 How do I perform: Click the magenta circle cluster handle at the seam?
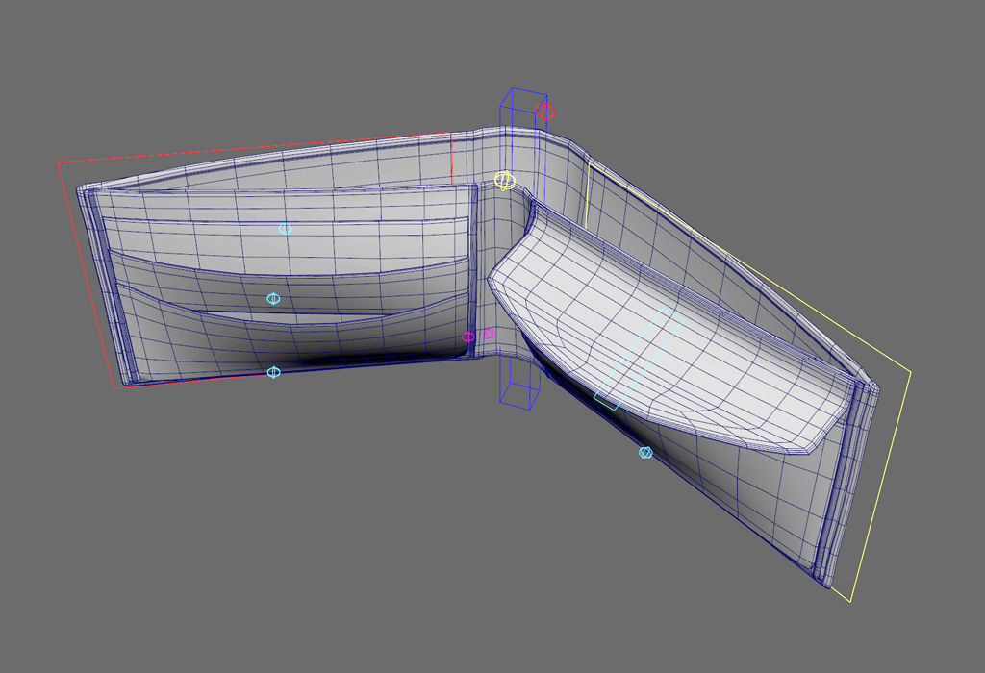[468, 336]
